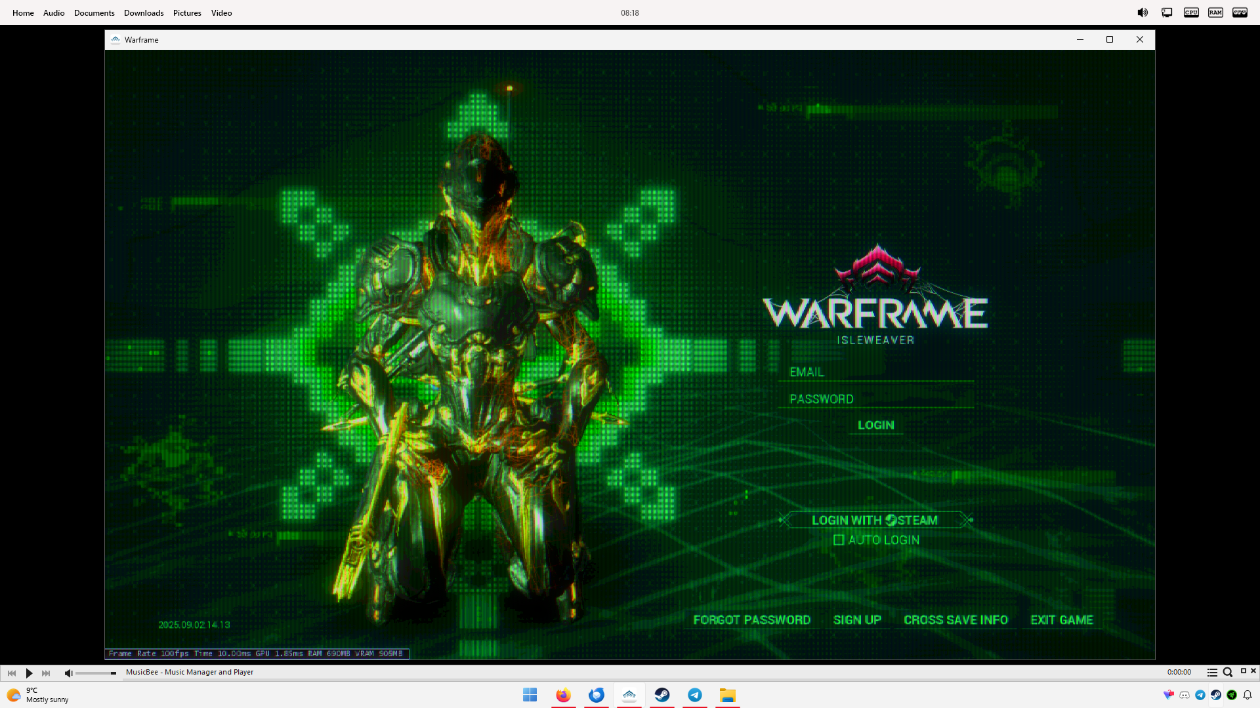Click the Password input field
Image resolution: width=1260 pixels, height=708 pixels.
[x=875, y=399]
